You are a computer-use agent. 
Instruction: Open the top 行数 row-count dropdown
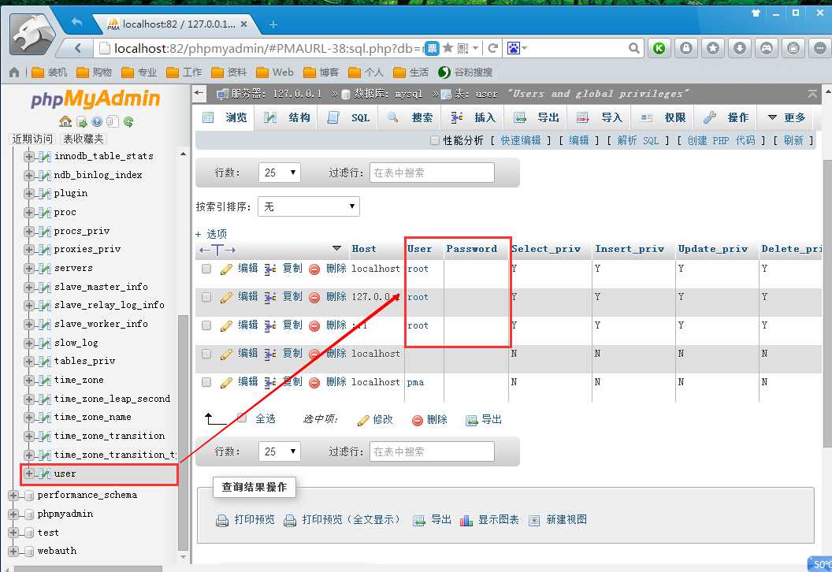280,173
